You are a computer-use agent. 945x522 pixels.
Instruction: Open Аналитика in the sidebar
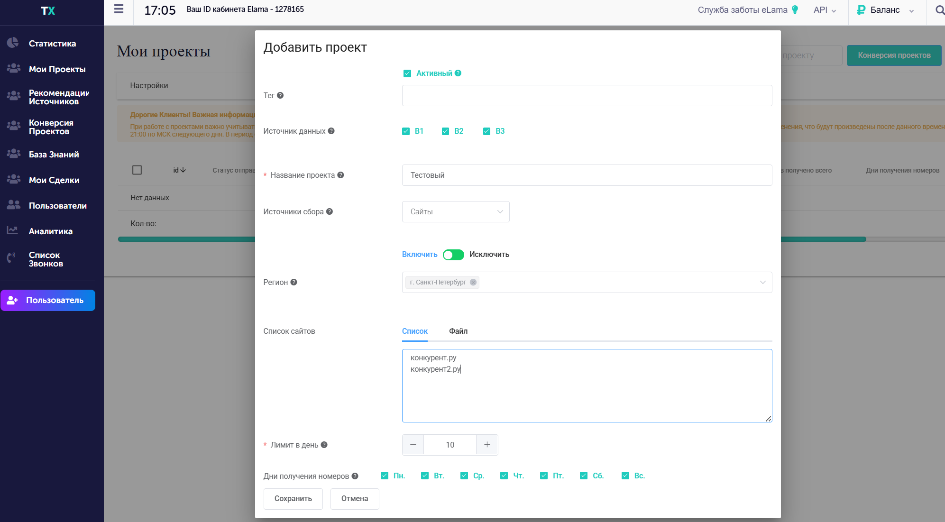pos(50,231)
